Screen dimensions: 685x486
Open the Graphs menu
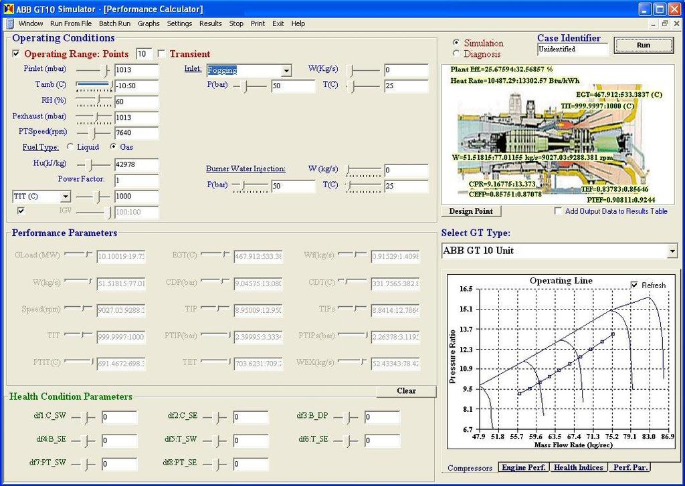click(149, 23)
